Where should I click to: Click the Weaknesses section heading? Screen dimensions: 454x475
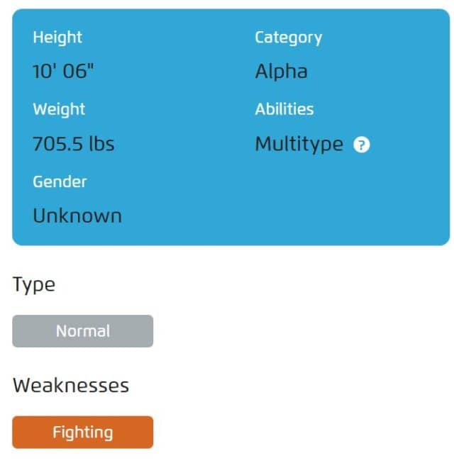point(71,386)
